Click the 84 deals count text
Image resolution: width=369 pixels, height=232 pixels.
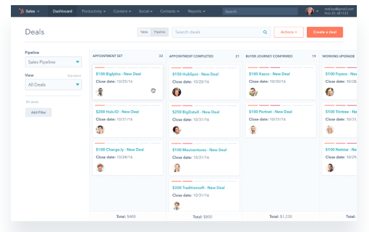(x=32, y=102)
